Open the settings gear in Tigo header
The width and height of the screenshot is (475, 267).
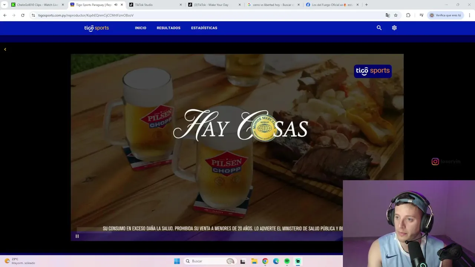(x=394, y=28)
